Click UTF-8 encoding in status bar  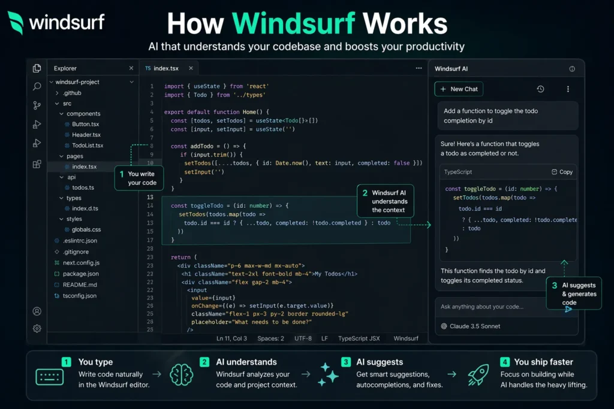(303, 338)
